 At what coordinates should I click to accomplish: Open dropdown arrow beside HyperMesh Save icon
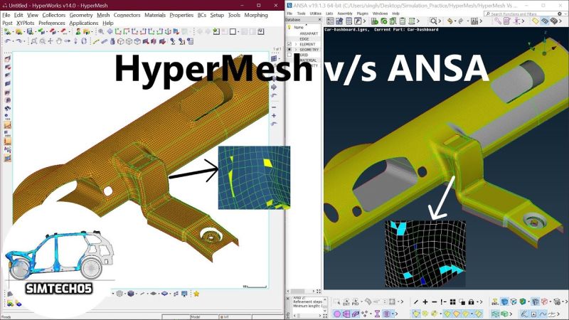point(35,32)
